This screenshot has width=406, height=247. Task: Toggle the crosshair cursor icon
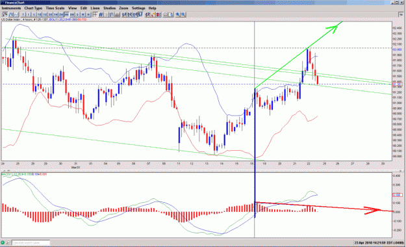tap(95, 15)
